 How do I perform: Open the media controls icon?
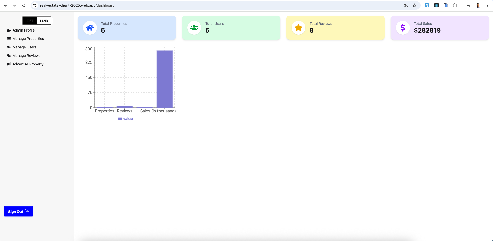(x=469, y=5)
